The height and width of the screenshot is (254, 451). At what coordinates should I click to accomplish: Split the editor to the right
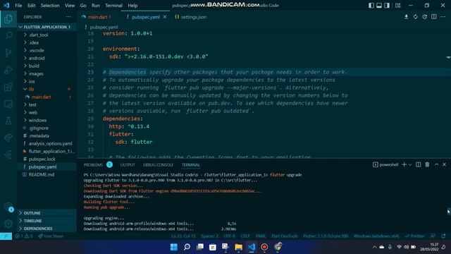(x=434, y=17)
